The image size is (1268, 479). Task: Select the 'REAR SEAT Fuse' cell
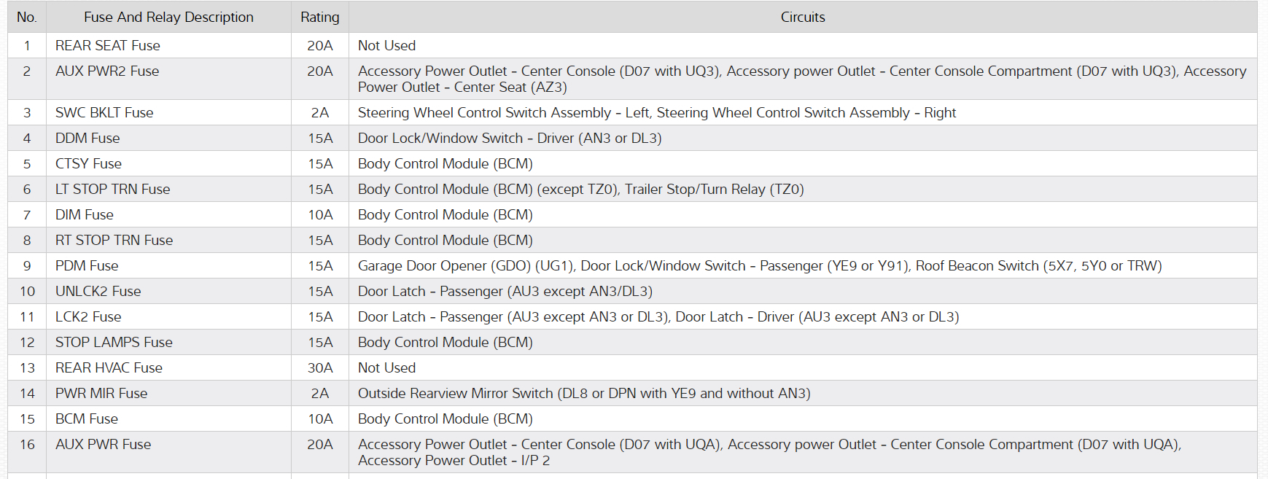pos(108,45)
